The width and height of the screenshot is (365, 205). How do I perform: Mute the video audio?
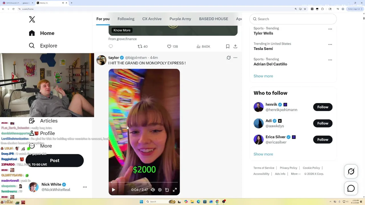click(x=153, y=190)
